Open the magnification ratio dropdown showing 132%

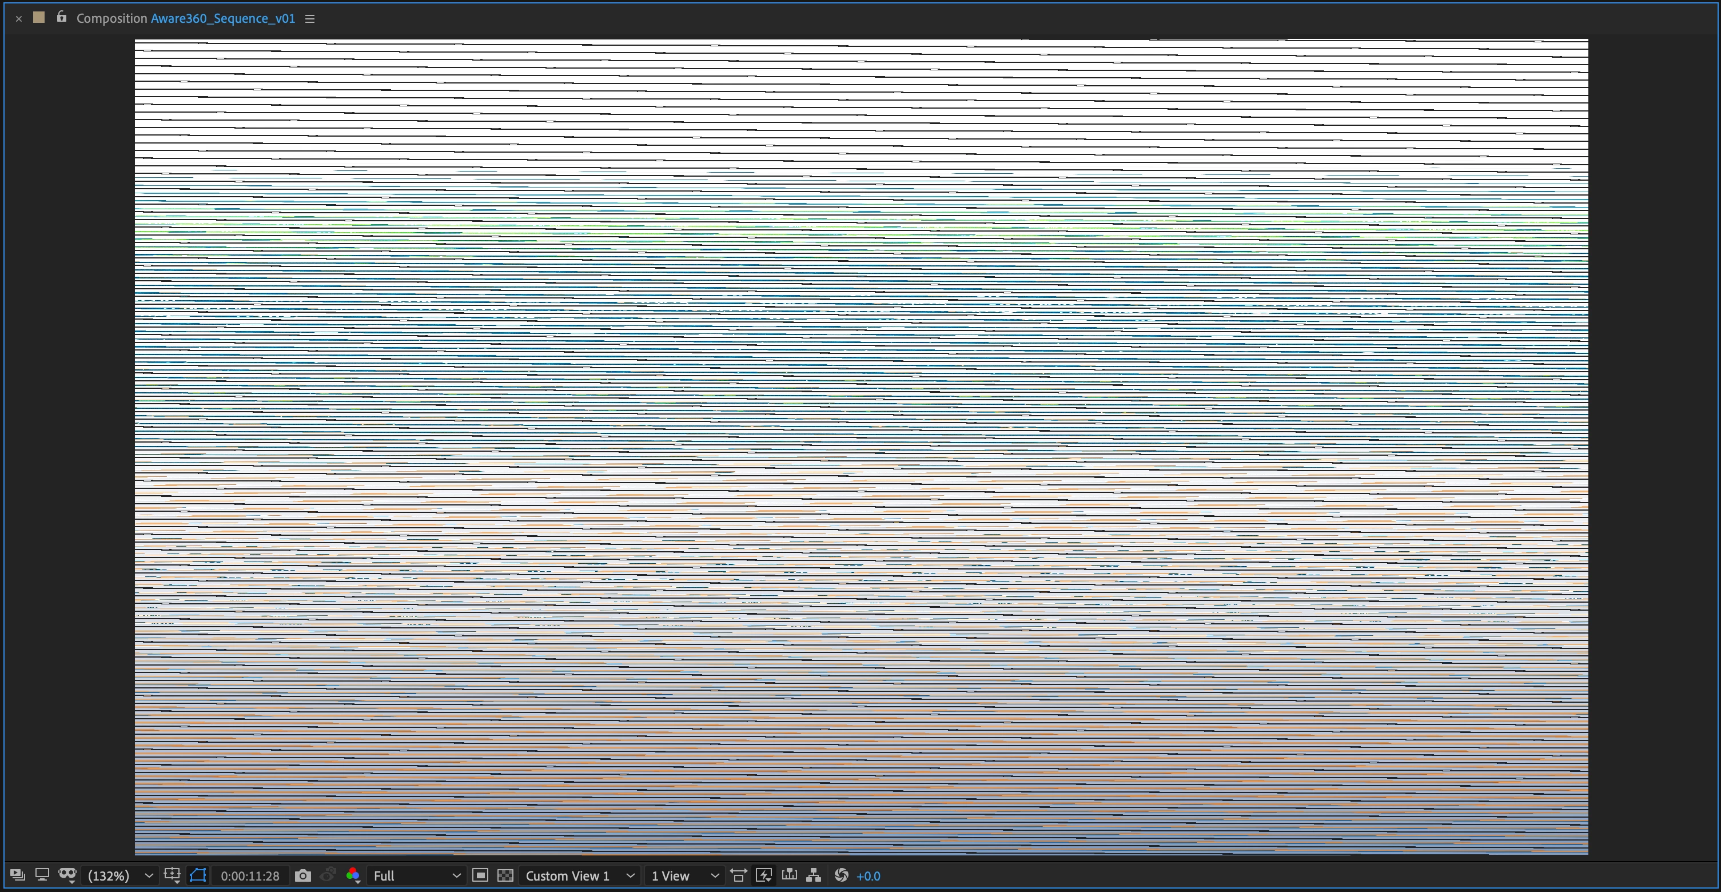[120, 875]
